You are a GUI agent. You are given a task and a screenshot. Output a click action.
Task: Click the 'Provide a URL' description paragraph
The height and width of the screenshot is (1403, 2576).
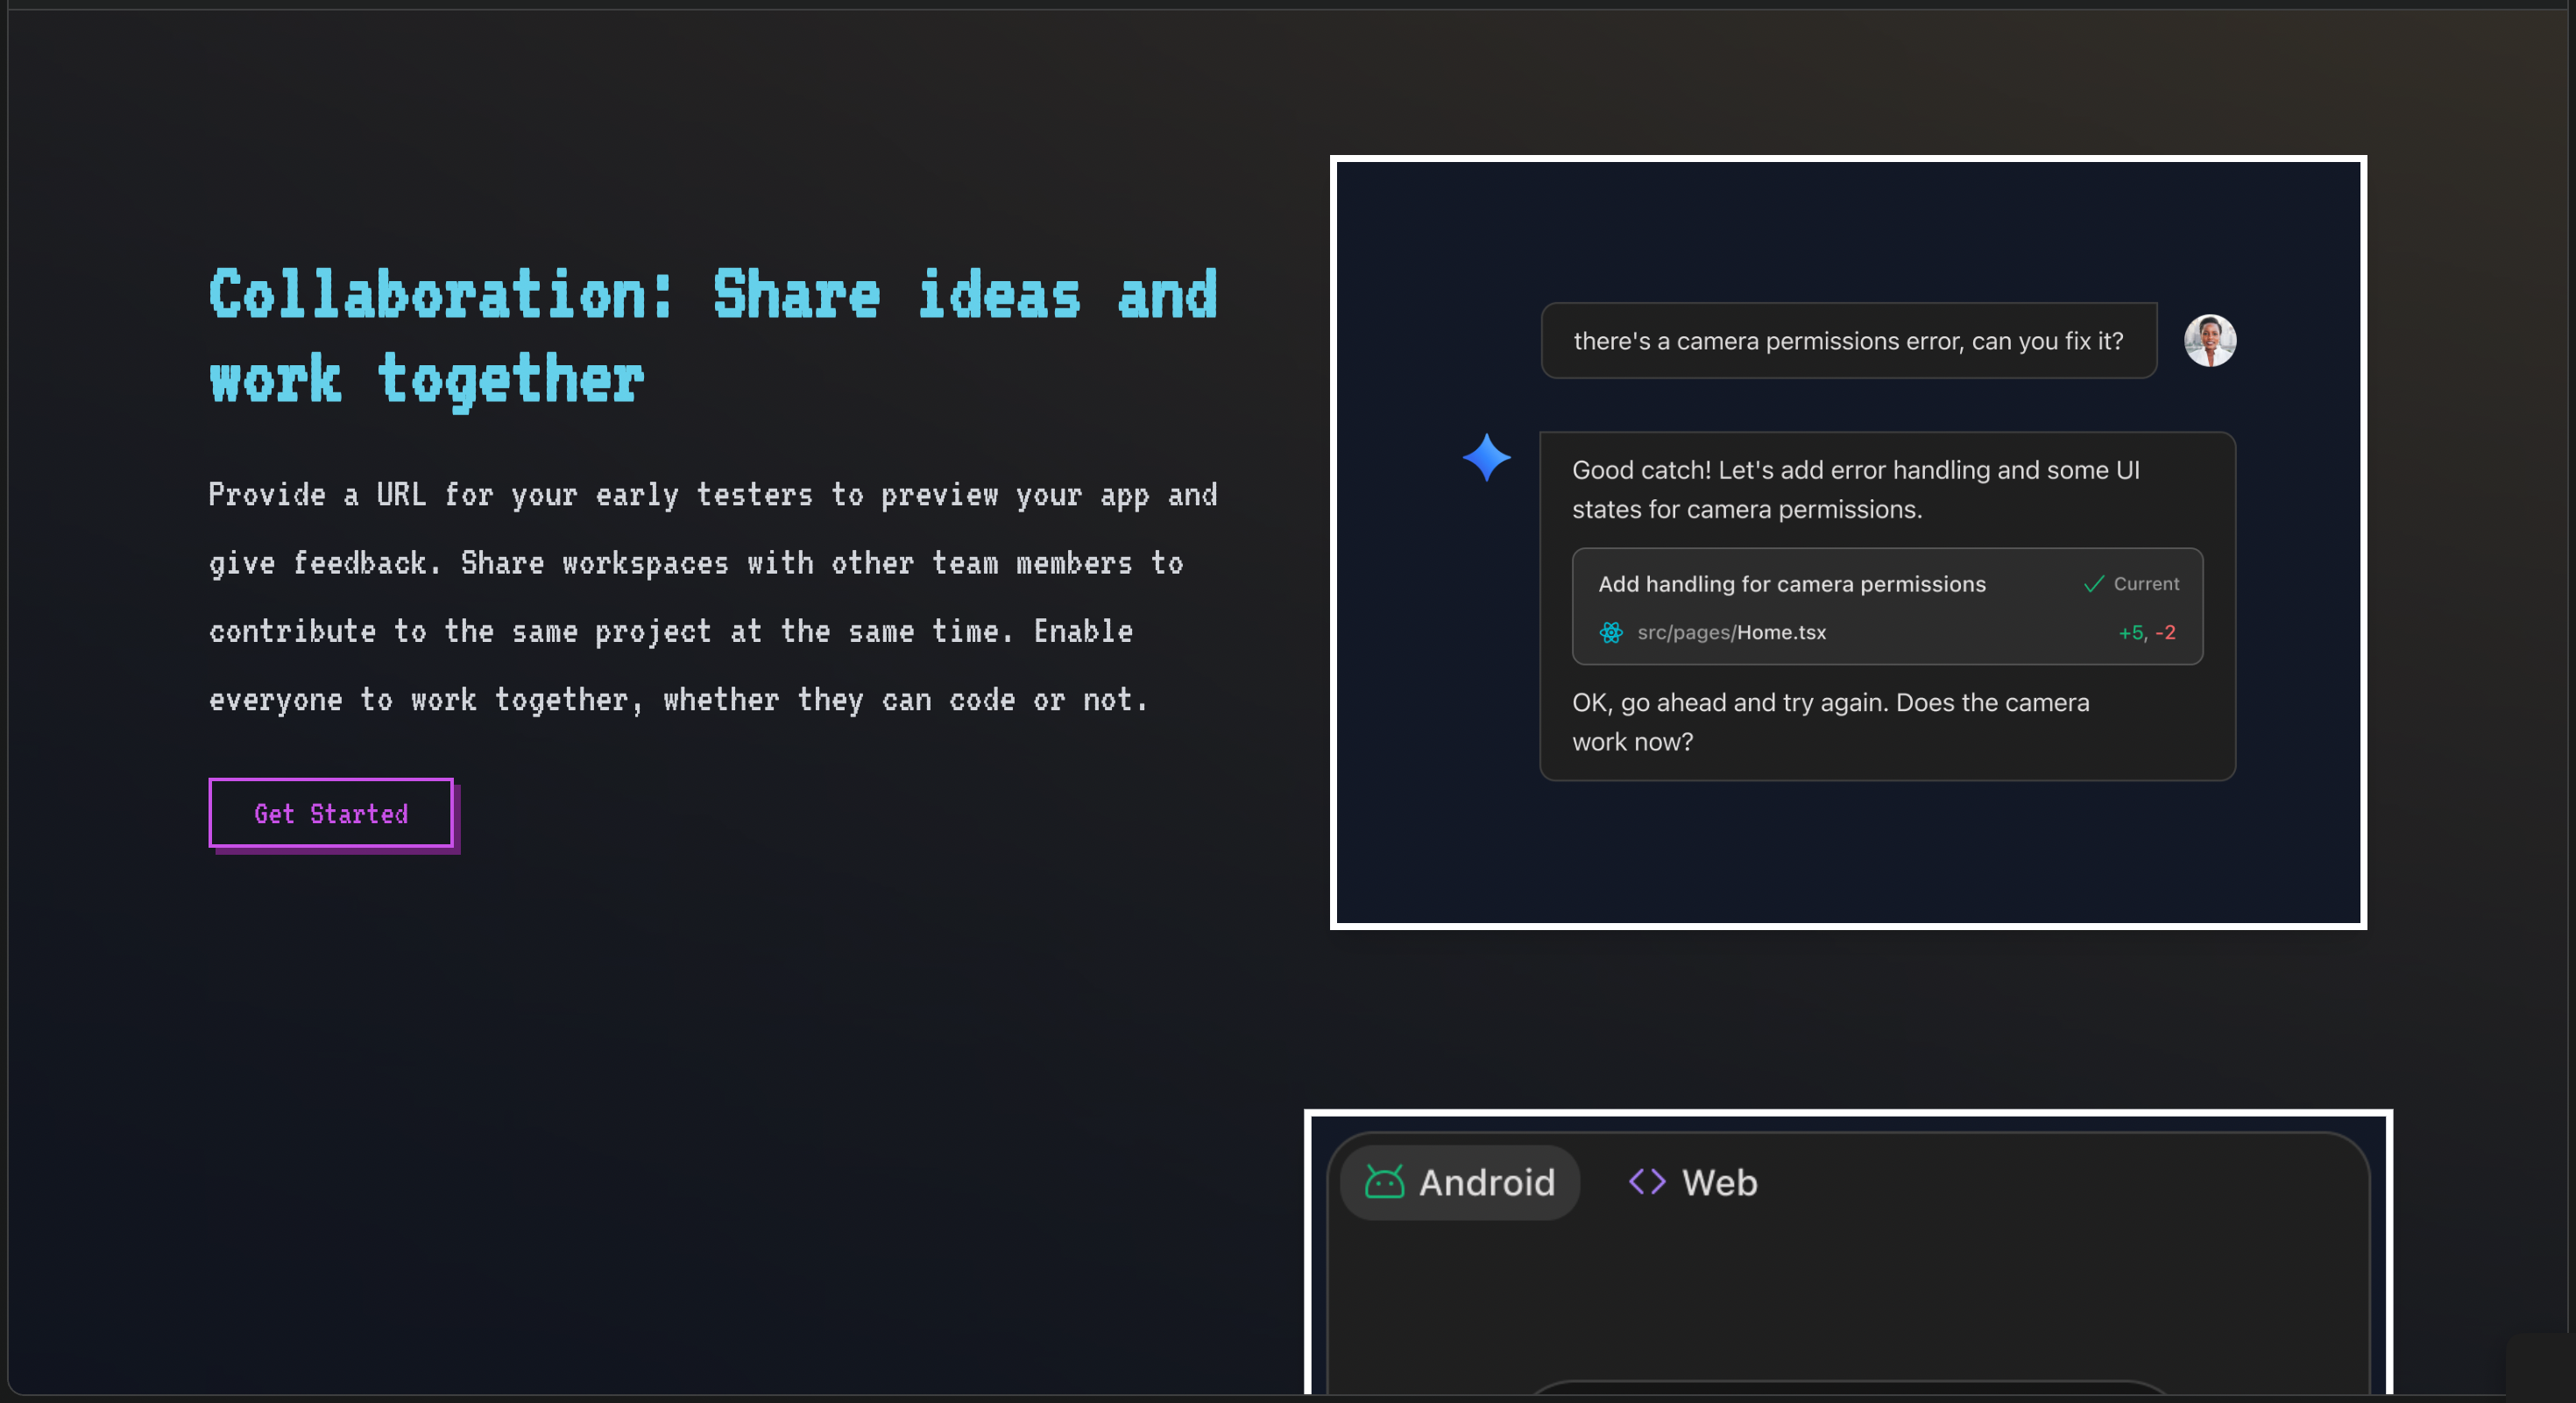[x=712, y=596]
